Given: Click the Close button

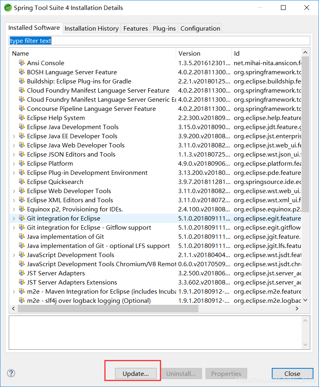Looking at the screenshot, I should (x=292, y=373).
